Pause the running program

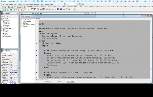[18, 10]
